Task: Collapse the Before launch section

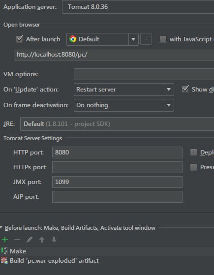Action: pyautogui.click(x=1, y=228)
